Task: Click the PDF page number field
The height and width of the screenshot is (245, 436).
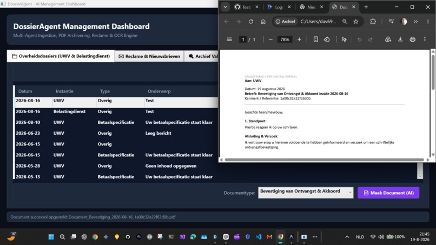Action: pos(243,39)
